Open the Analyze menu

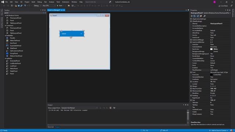click(51, 2)
